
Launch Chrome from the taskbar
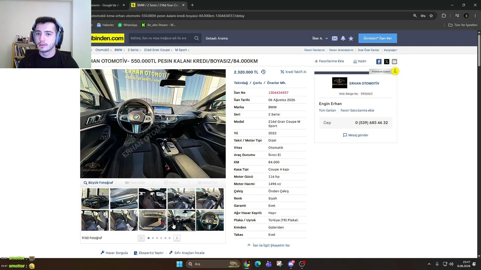point(247,264)
